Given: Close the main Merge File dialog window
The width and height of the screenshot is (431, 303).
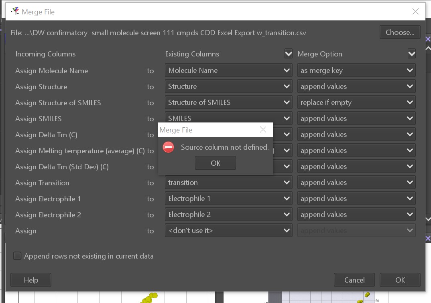Looking at the screenshot, I should point(415,12).
